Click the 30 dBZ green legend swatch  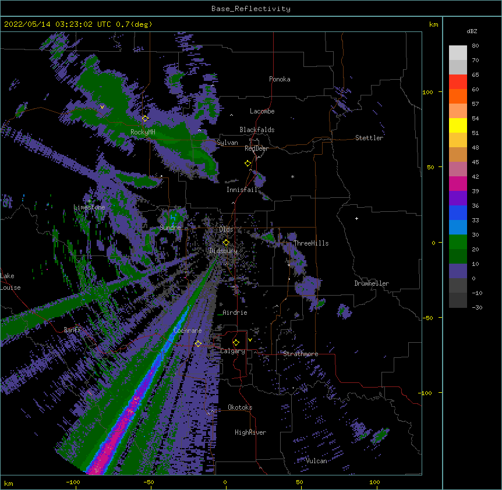(x=458, y=242)
